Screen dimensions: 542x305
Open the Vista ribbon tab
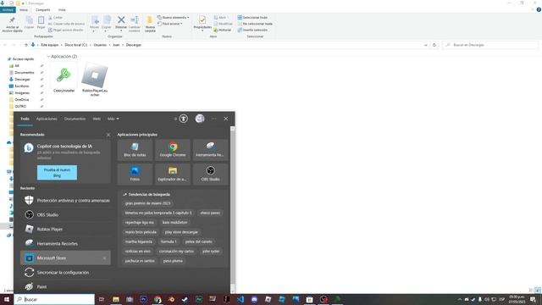pyautogui.click(x=62, y=9)
